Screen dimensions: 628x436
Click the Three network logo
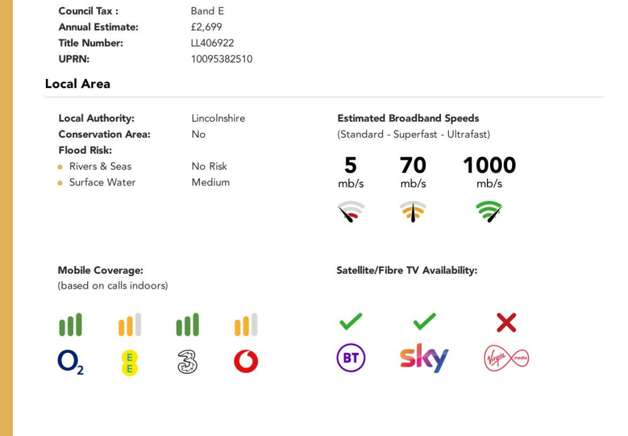point(187,362)
